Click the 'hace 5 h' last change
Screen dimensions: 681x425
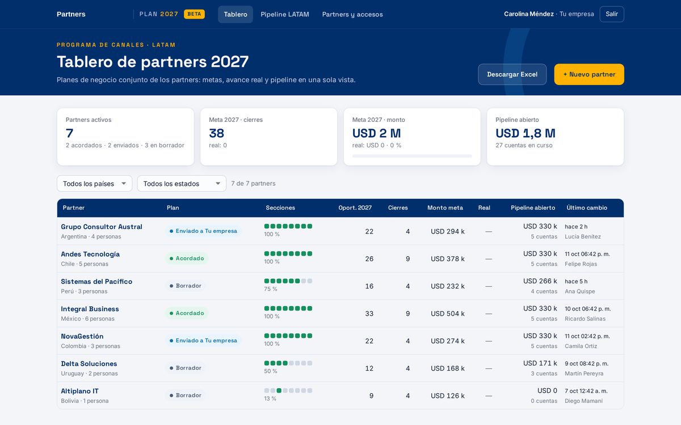click(576, 282)
